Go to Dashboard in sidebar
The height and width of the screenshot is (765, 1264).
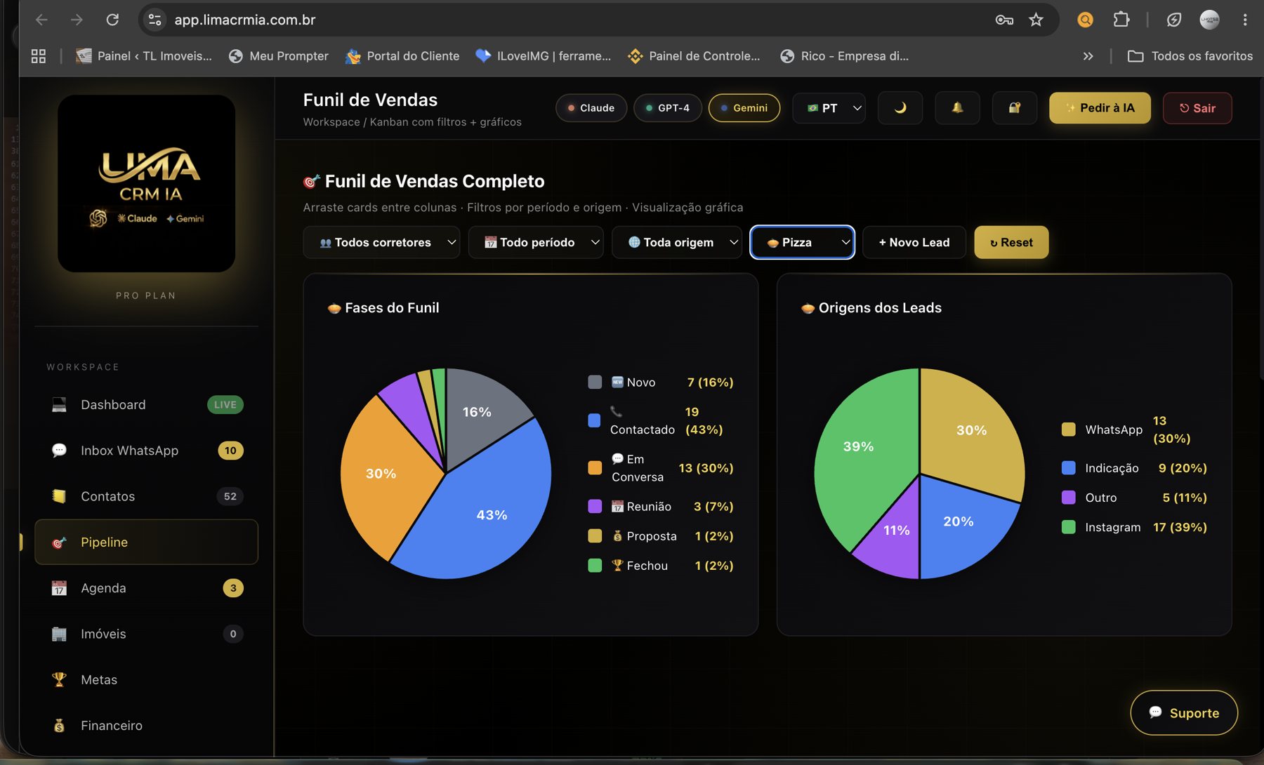coord(146,405)
